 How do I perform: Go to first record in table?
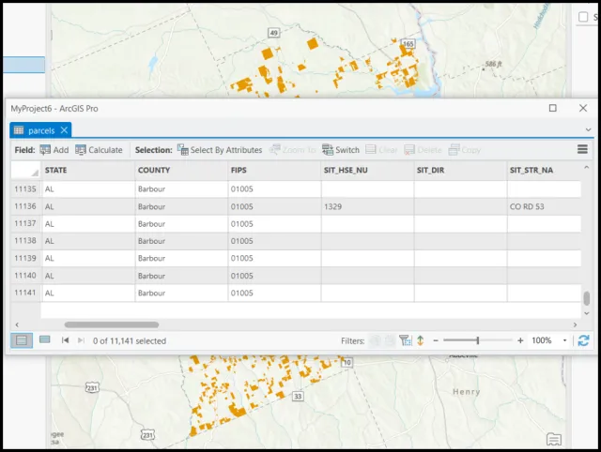pyautogui.click(x=65, y=340)
